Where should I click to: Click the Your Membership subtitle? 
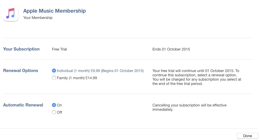[x=38, y=18]
